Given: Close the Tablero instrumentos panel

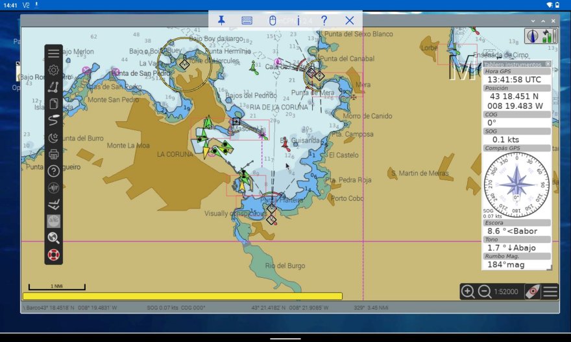Looking at the screenshot, I should pyautogui.click(x=548, y=64).
